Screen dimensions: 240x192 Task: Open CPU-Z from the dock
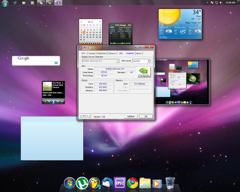[120, 183]
